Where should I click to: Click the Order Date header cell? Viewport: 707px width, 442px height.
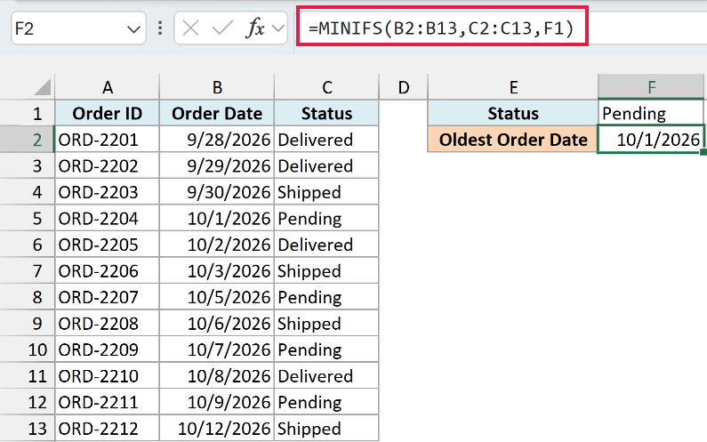coord(217,113)
